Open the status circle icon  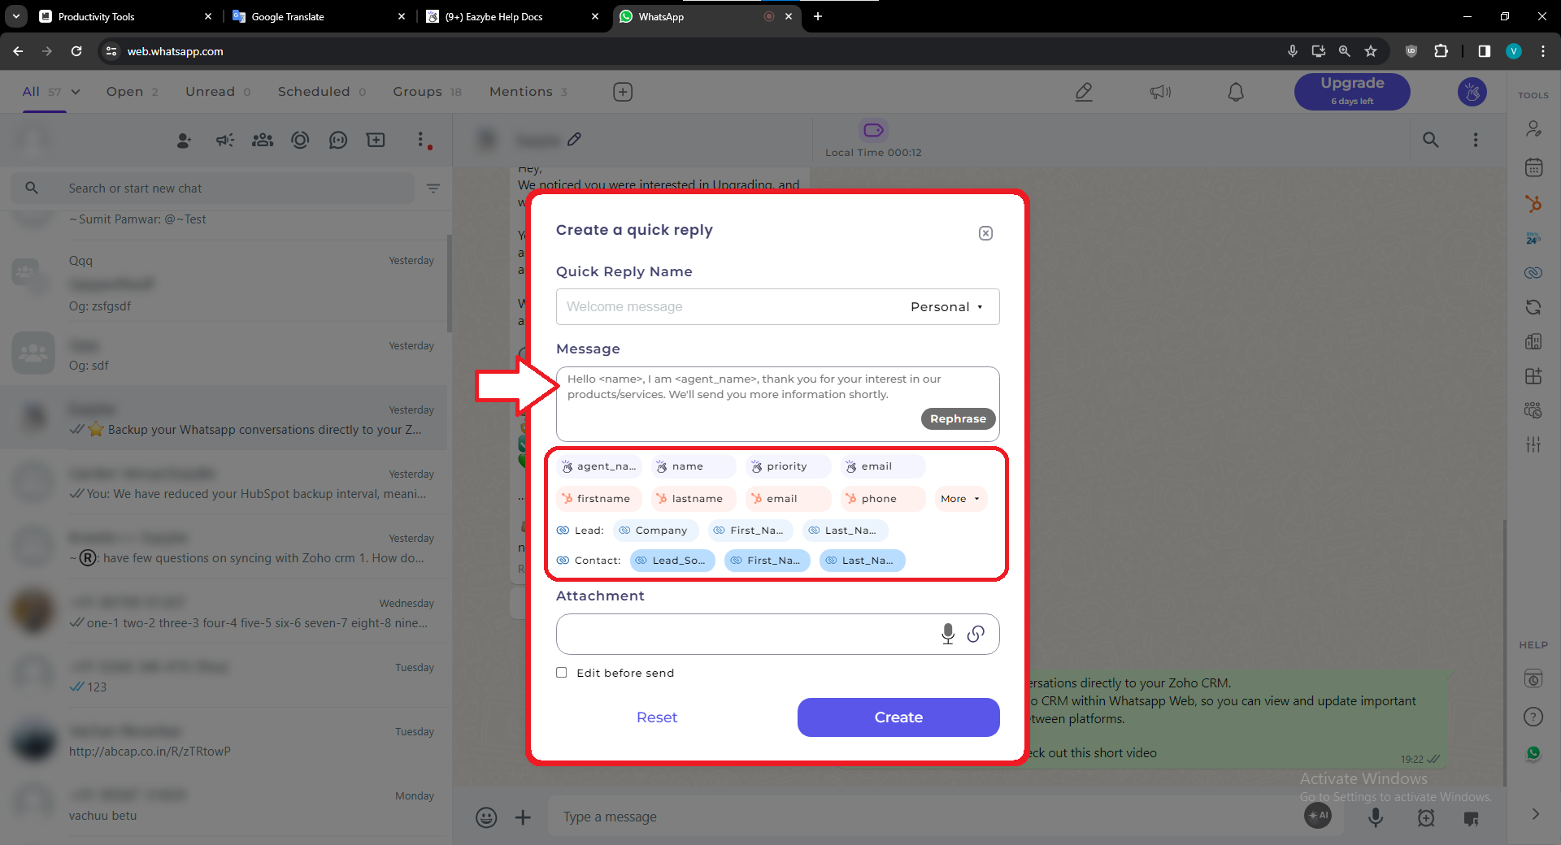(300, 140)
